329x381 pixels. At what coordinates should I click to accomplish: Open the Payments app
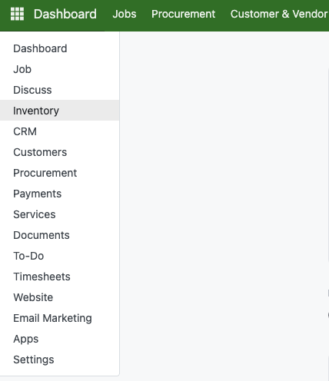[59, 194]
